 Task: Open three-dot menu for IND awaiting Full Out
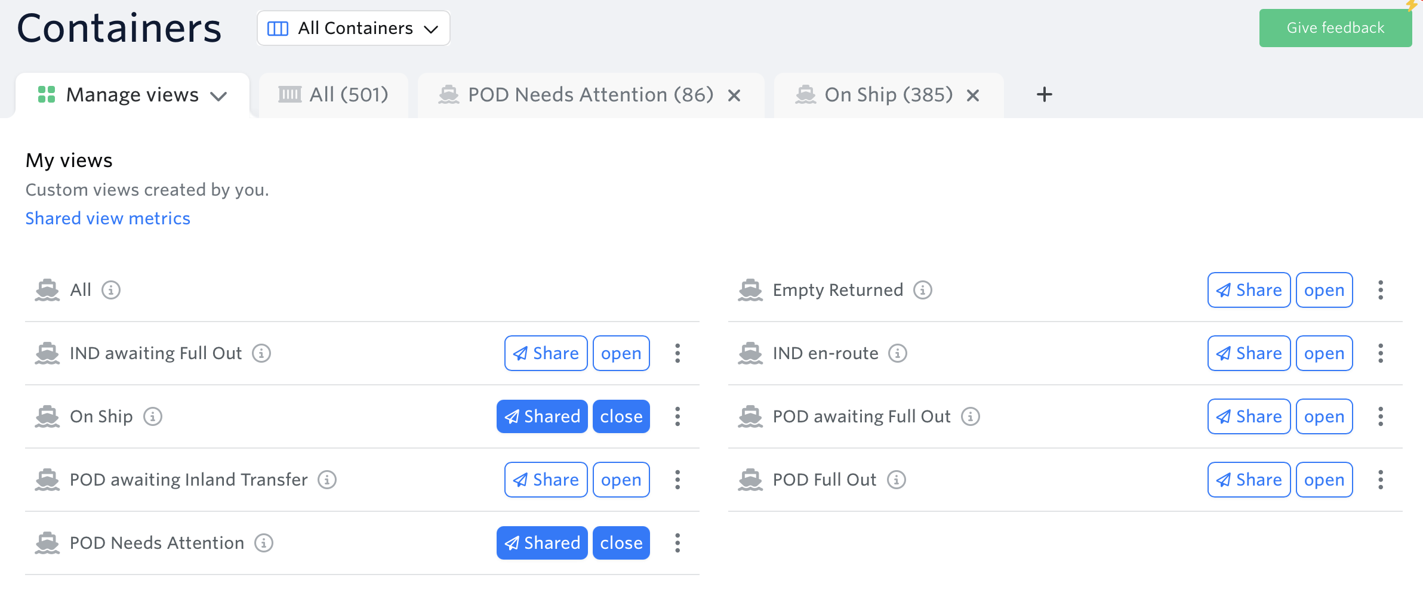click(x=677, y=353)
